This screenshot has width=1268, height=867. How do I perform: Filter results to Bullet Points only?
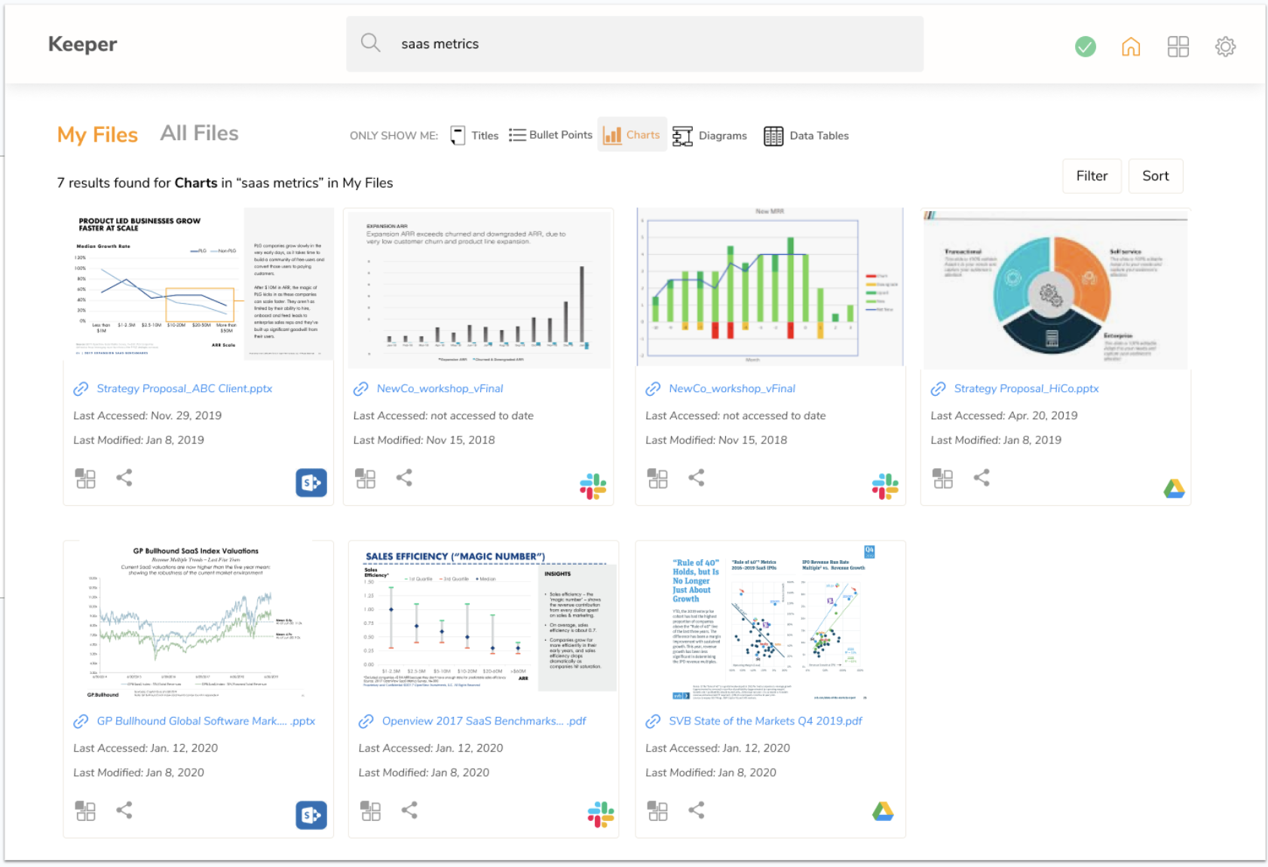[550, 135]
